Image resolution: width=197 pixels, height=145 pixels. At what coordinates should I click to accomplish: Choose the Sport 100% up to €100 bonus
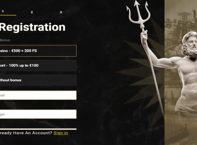tap(38, 65)
